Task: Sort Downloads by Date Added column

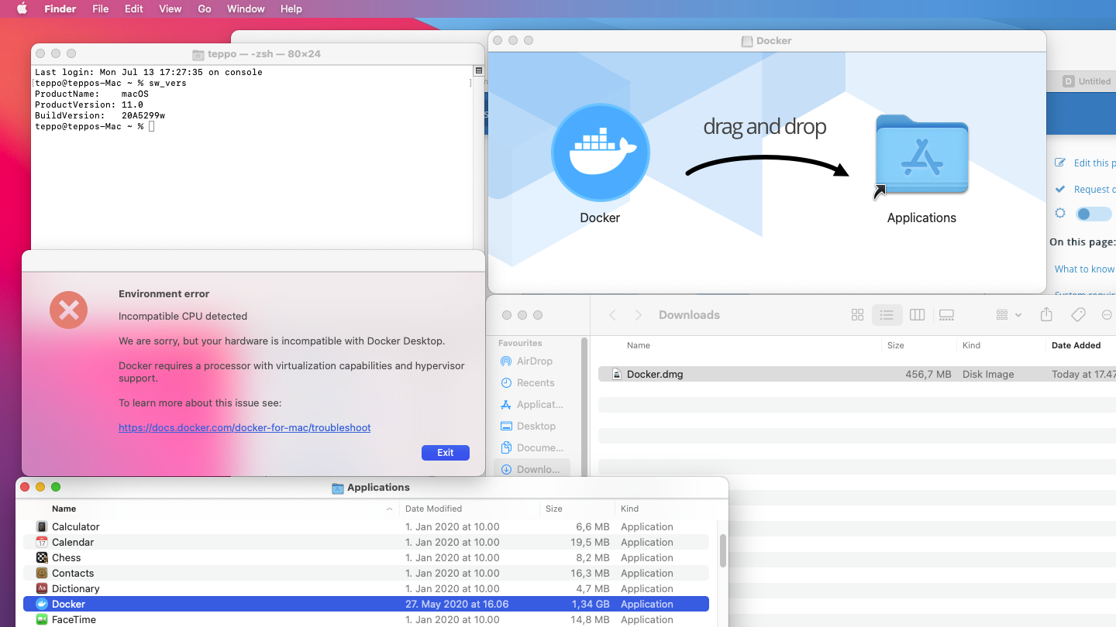Action: click(x=1076, y=345)
